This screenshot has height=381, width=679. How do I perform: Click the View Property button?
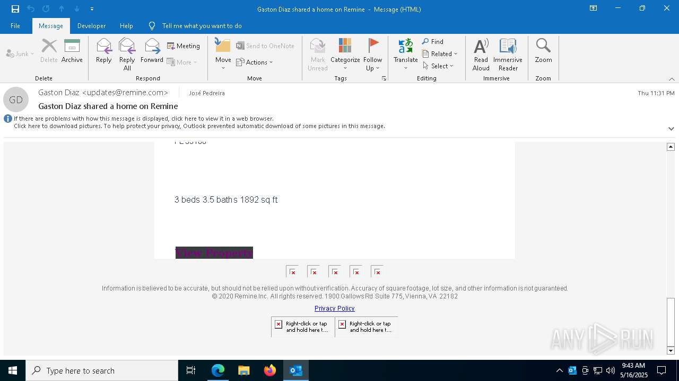pyautogui.click(x=214, y=253)
